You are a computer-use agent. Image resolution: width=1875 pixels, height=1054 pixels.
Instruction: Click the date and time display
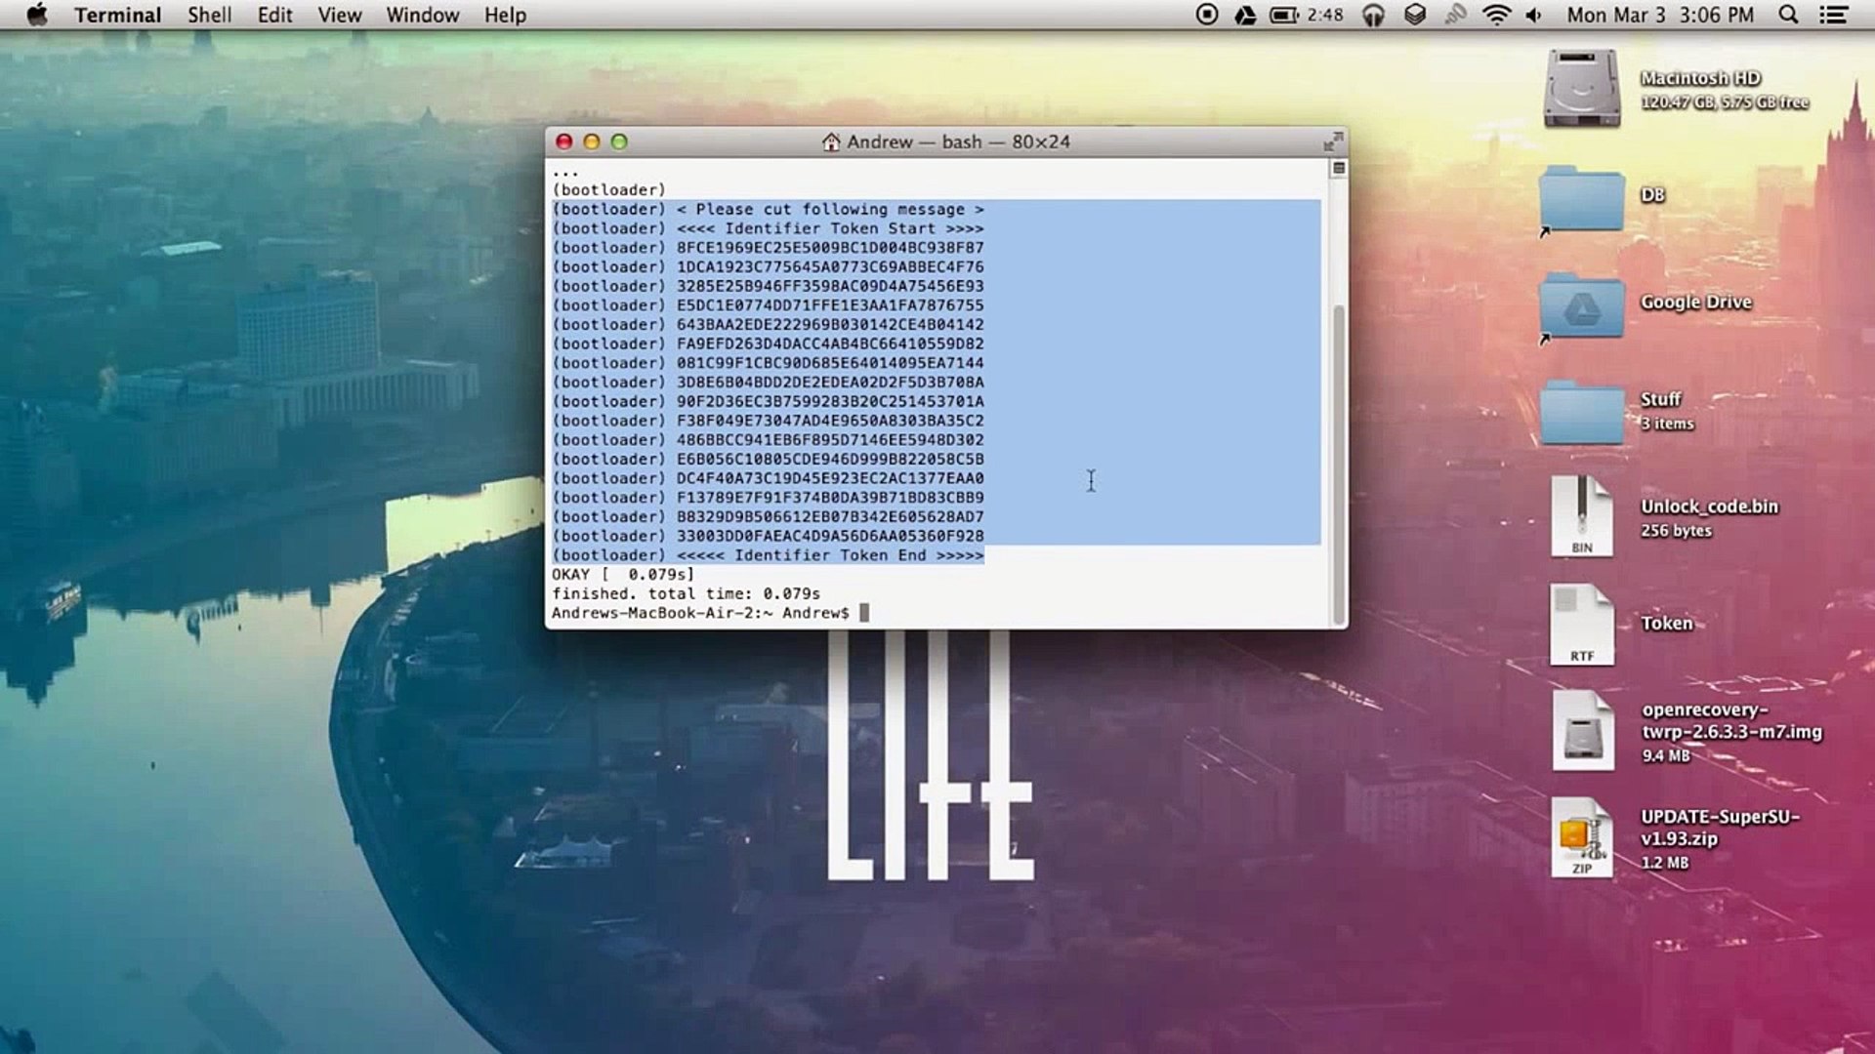pos(1660,15)
